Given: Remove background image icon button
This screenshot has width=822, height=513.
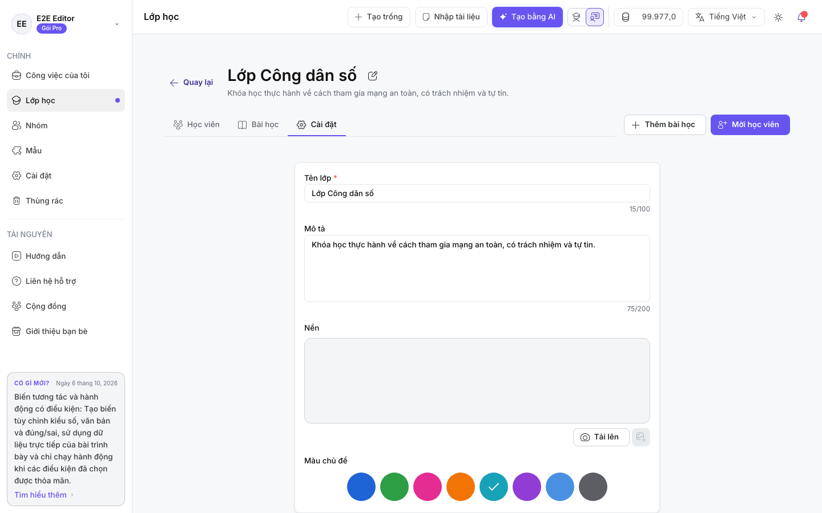Looking at the screenshot, I should 641,437.
